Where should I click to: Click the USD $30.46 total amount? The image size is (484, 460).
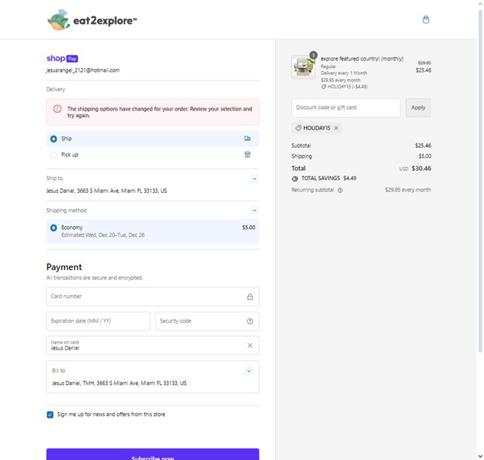415,169
